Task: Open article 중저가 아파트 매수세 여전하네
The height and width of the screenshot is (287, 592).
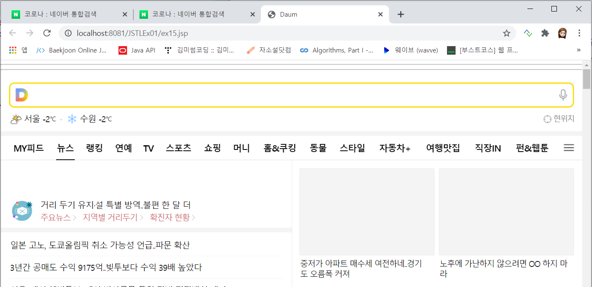Action: tap(361, 269)
